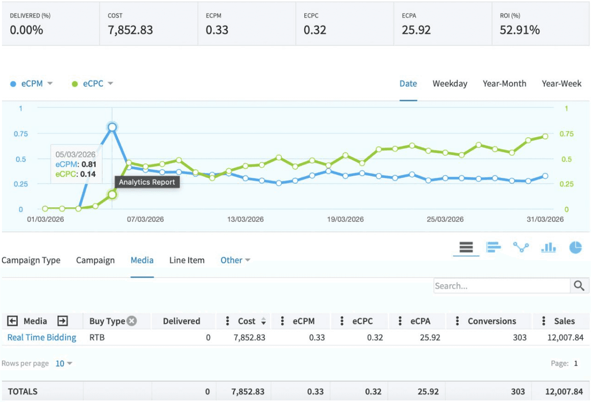Open the Campaign Type tab

31,260
